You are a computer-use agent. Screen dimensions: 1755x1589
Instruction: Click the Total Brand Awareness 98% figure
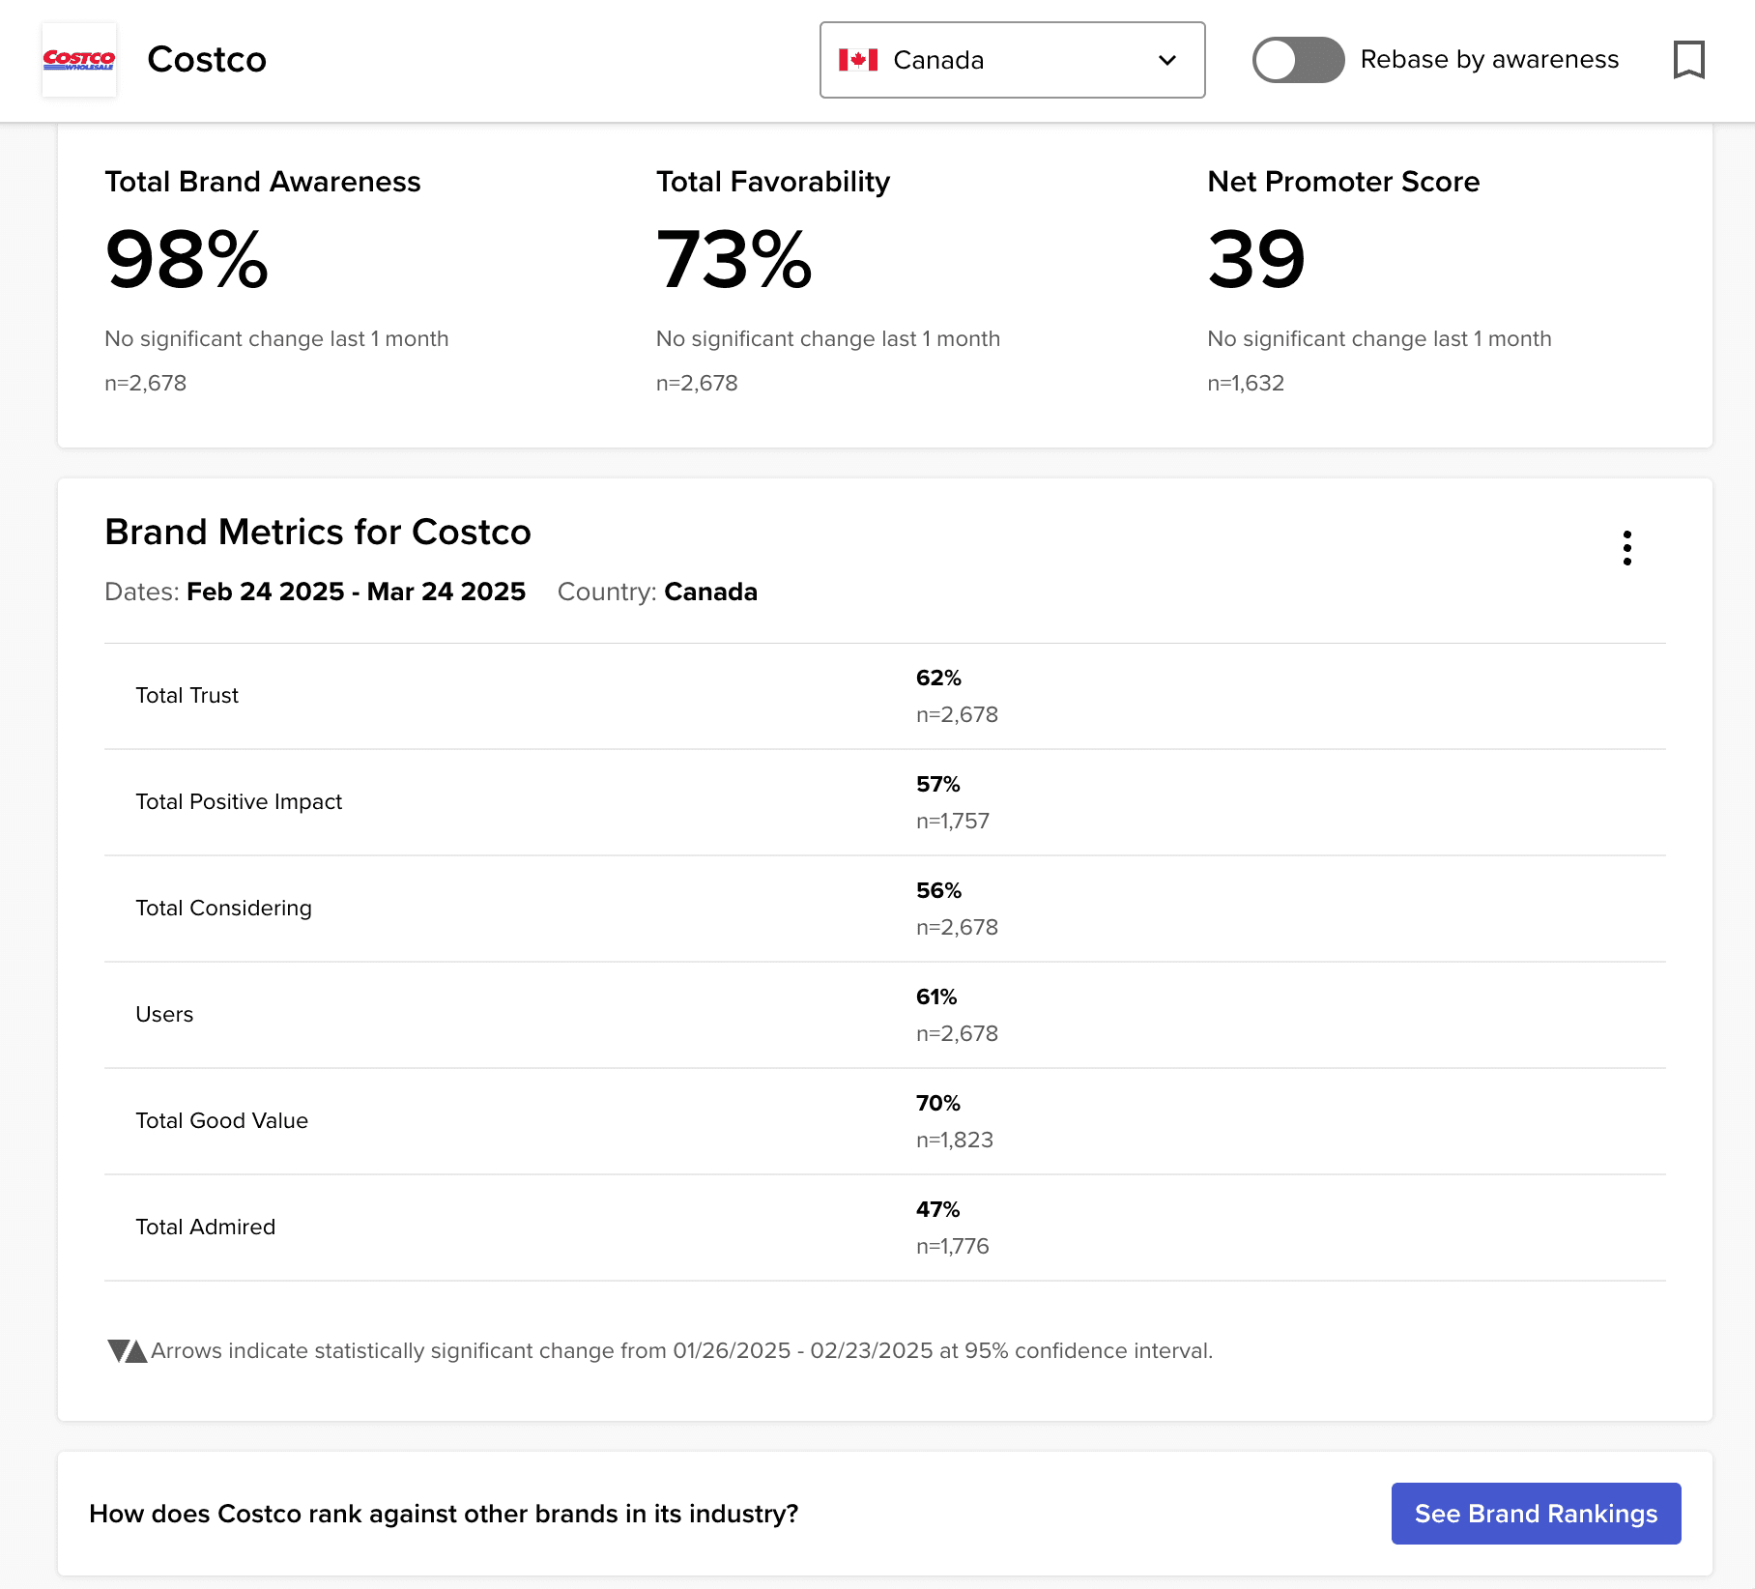pos(187,259)
